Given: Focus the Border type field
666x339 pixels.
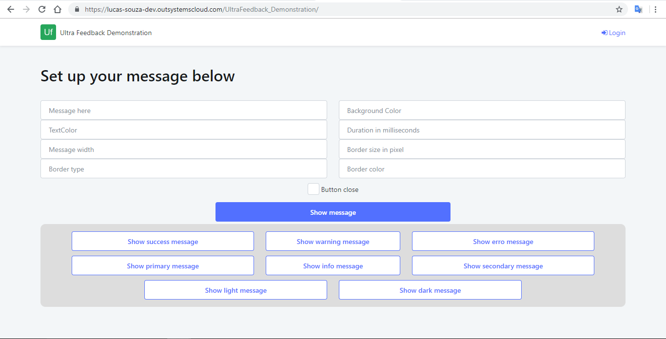Looking at the screenshot, I should 184,169.
